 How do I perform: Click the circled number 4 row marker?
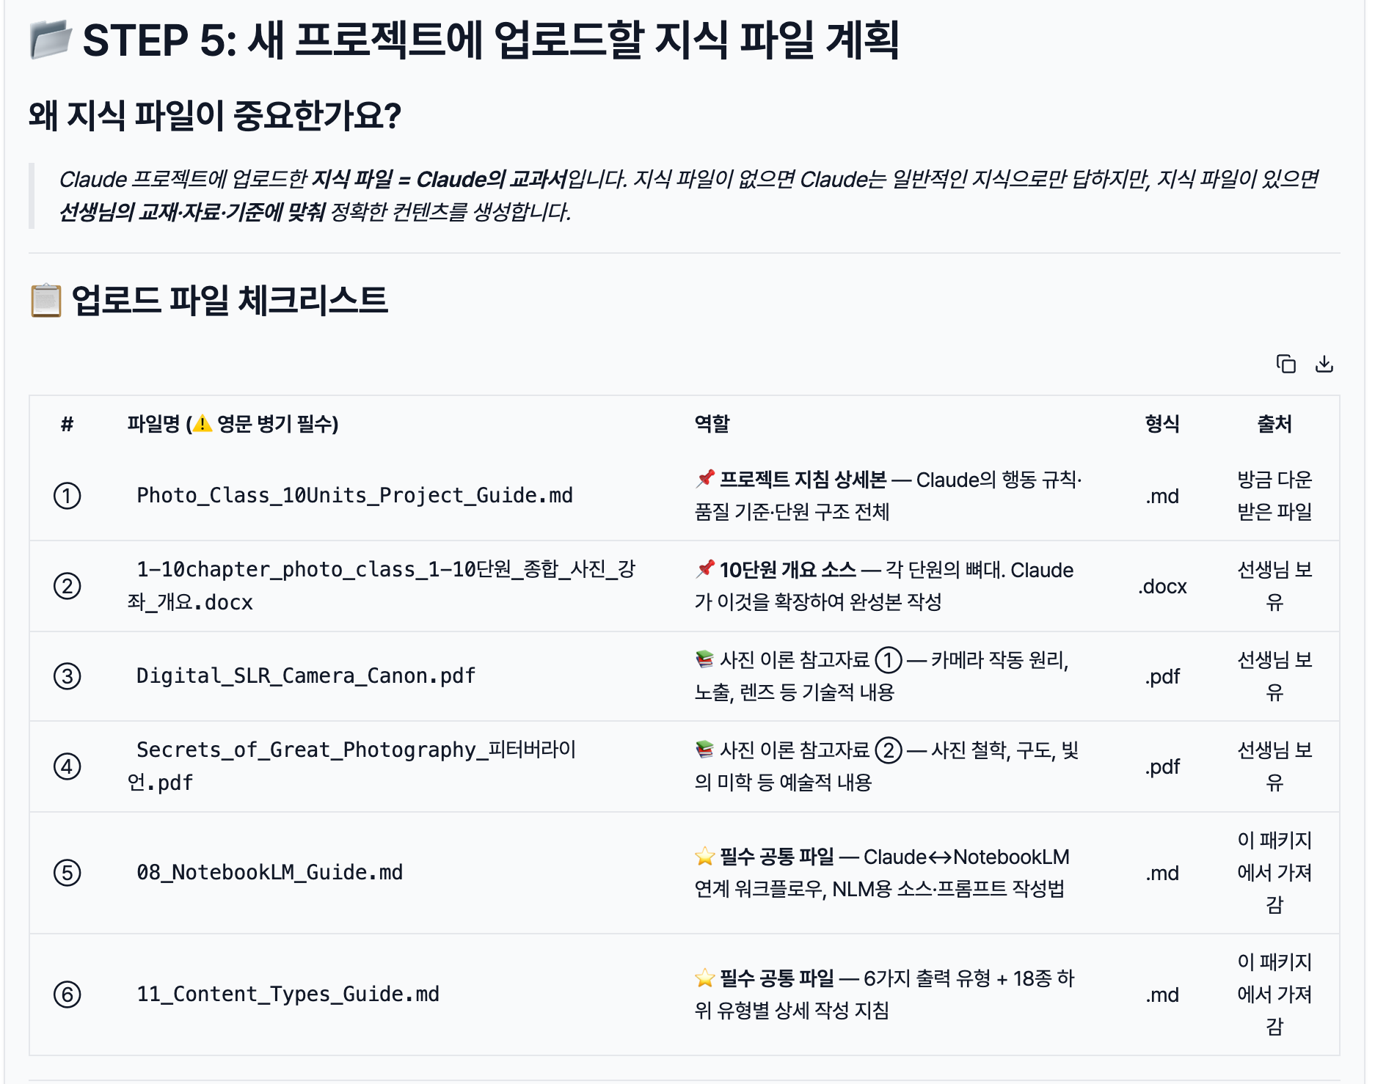(x=68, y=766)
